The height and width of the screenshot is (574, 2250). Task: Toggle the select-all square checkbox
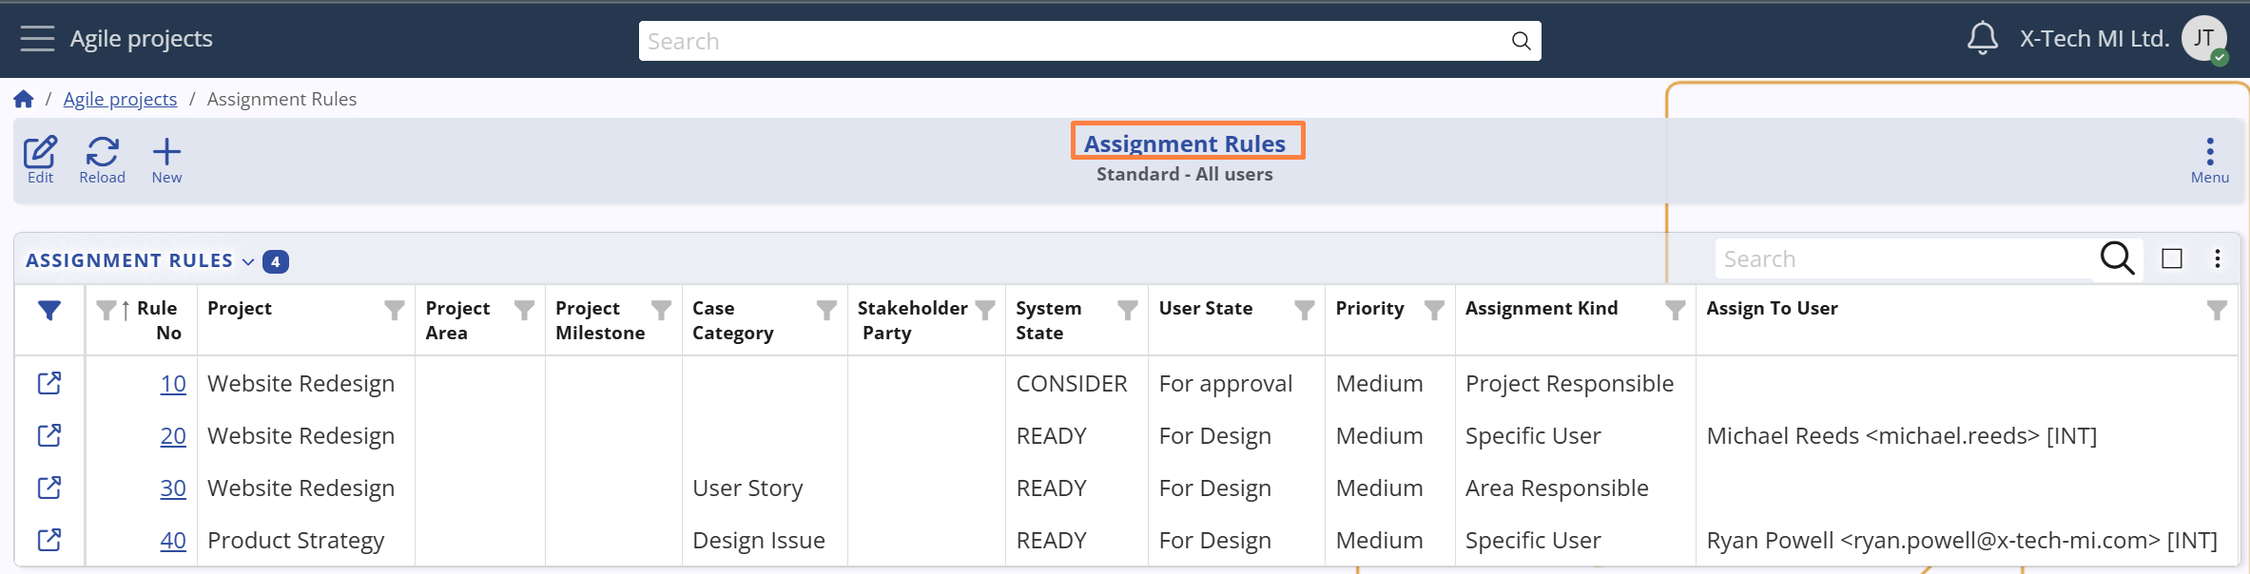pyautogui.click(x=2172, y=258)
